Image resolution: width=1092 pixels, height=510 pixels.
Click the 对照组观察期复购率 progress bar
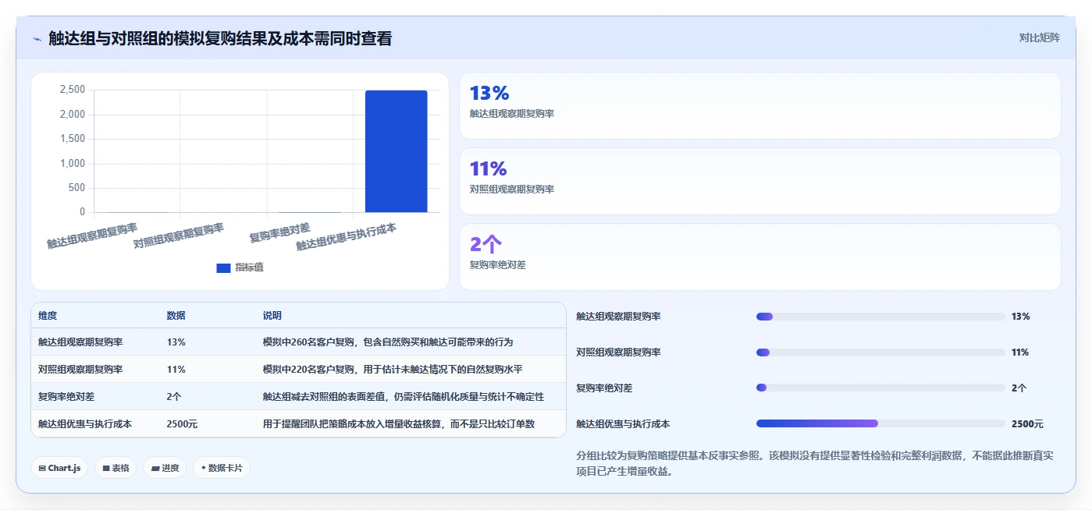coord(880,352)
